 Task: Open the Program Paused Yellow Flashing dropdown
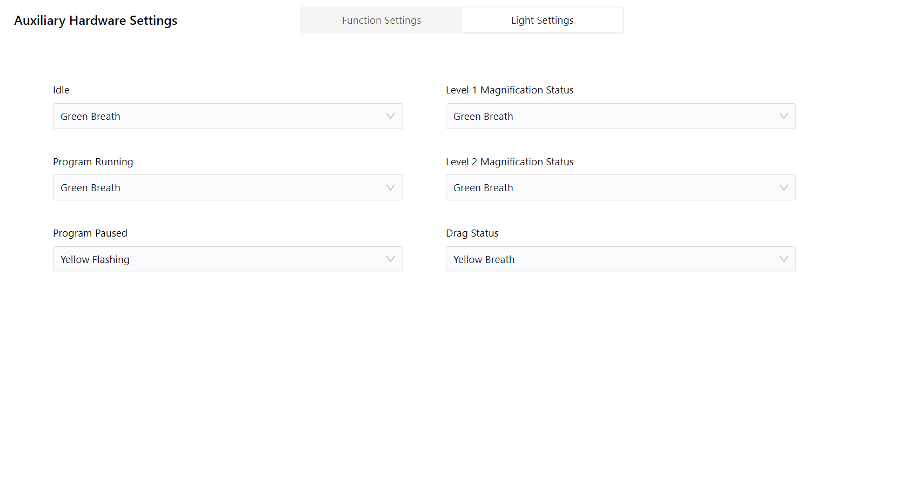(228, 259)
